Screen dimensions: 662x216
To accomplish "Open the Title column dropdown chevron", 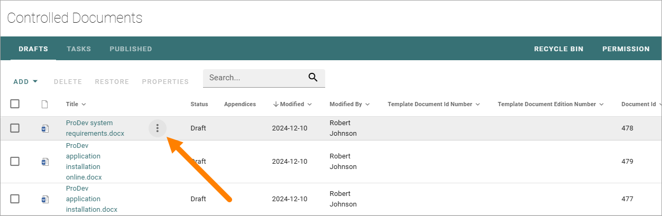I will pyautogui.click(x=84, y=105).
